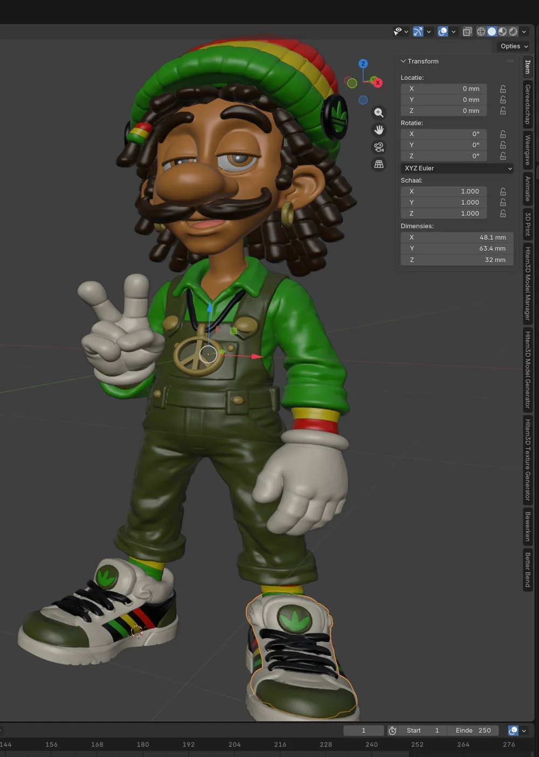The image size is (539, 757).
Task: Lock the Locatie Y value
Action: pos(503,100)
